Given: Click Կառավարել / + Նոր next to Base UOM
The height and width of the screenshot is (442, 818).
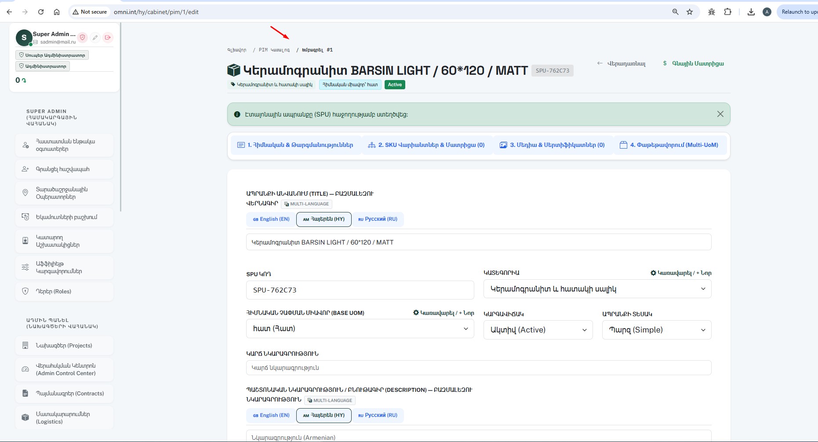Looking at the screenshot, I should [x=444, y=313].
